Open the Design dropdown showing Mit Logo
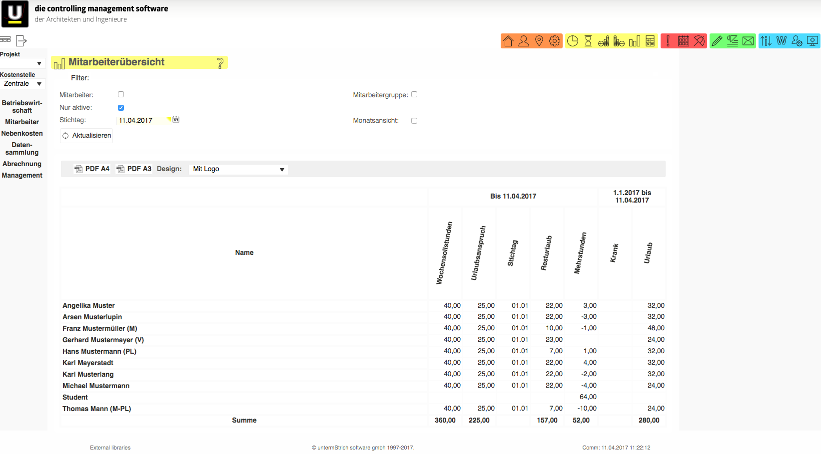This screenshot has width=821, height=454. 238,169
